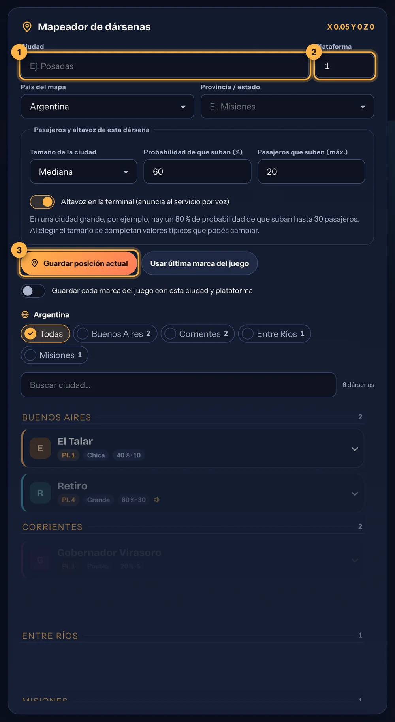395x722 pixels.
Task: Disable the Altavoz en la terminal switch
Action: (x=42, y=202)
